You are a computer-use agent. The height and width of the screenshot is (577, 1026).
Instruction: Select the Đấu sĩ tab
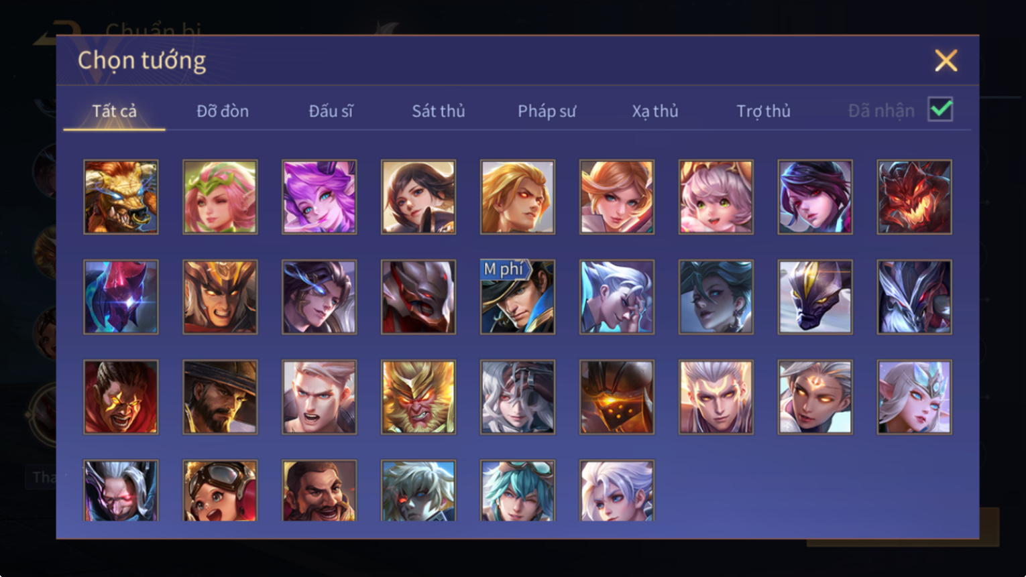(331, 111)
